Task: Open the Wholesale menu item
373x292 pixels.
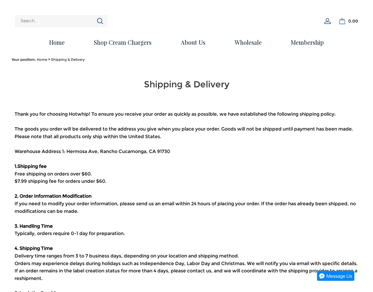Action: point(248,42)
